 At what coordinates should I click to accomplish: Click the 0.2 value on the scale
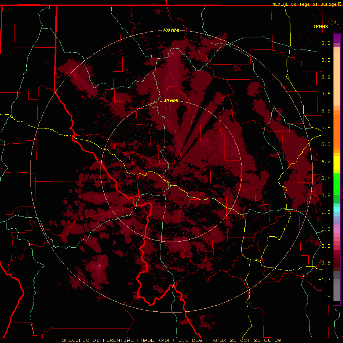[326, 246]
